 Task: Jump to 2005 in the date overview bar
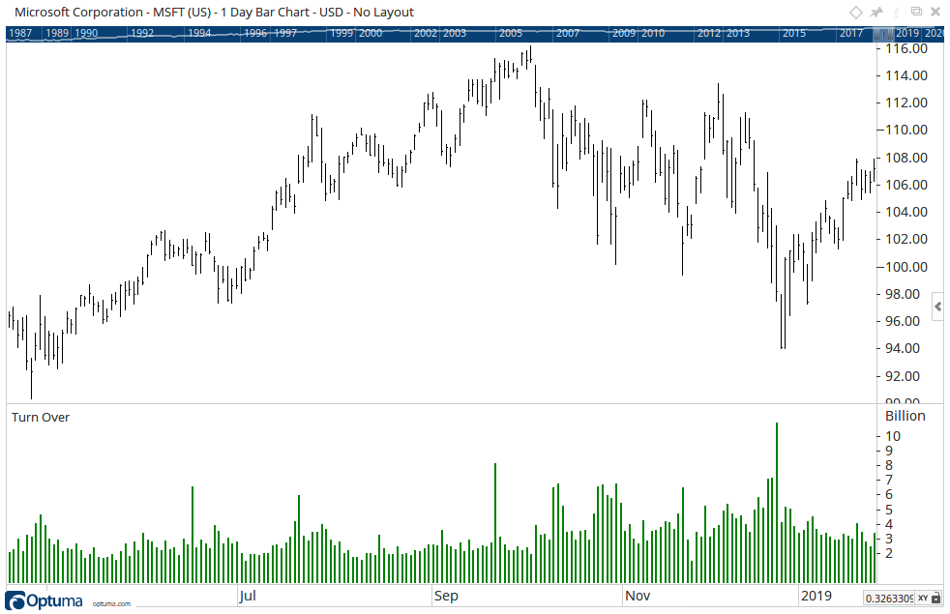[x=511, y=33]
